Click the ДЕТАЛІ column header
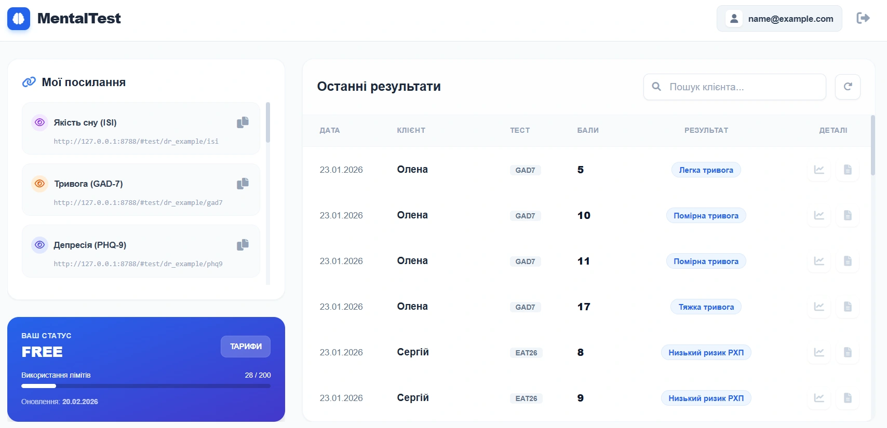887x428 pixels. 833,130
